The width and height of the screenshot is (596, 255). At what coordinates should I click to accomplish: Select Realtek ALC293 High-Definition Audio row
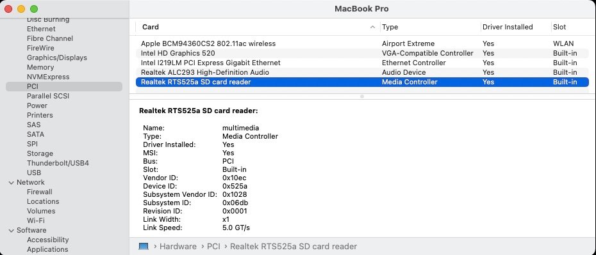click(x=362, y=72)
